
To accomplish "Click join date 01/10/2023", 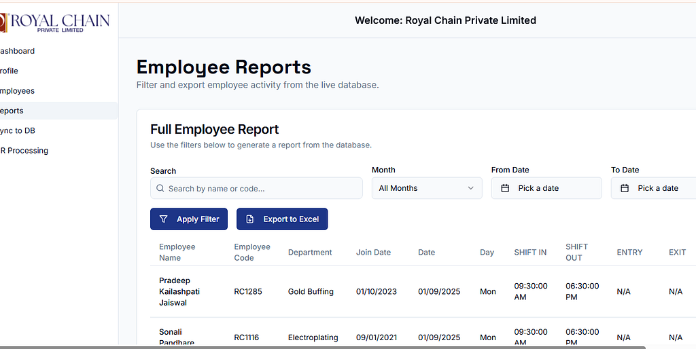I will (x=377, y=292).
